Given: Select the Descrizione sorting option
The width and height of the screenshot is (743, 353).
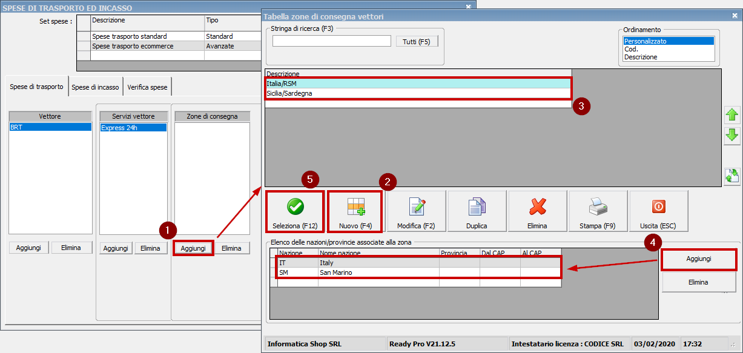Looking at the screenshot, I should pos(641,57).
